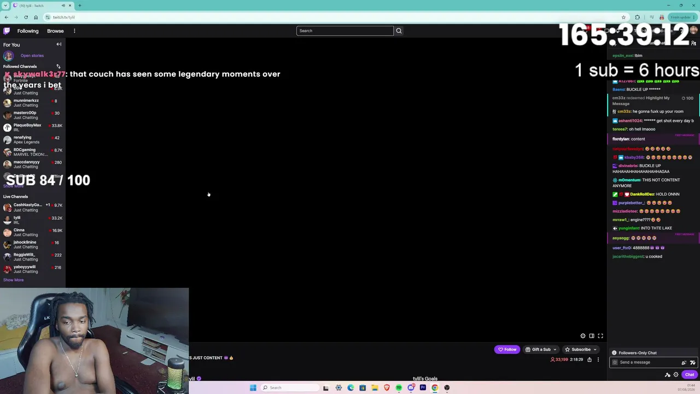Open chat settings gear

676,375
